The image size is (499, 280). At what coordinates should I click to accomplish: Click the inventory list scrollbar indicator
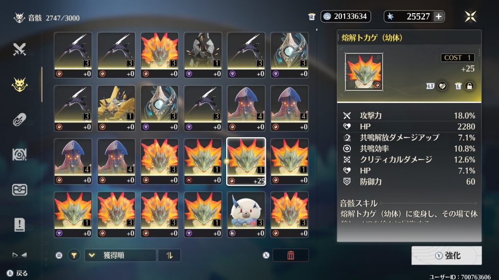(x=42, y=85)
